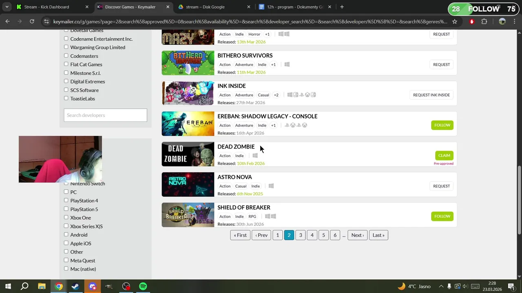Tick the Android platform checkbox
Image resolution: width=522 pixels, height=293 pixels.
[66, 235]
